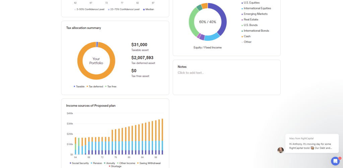
Task: Click the Cash legend dot
Action: (x=242, y=36)
